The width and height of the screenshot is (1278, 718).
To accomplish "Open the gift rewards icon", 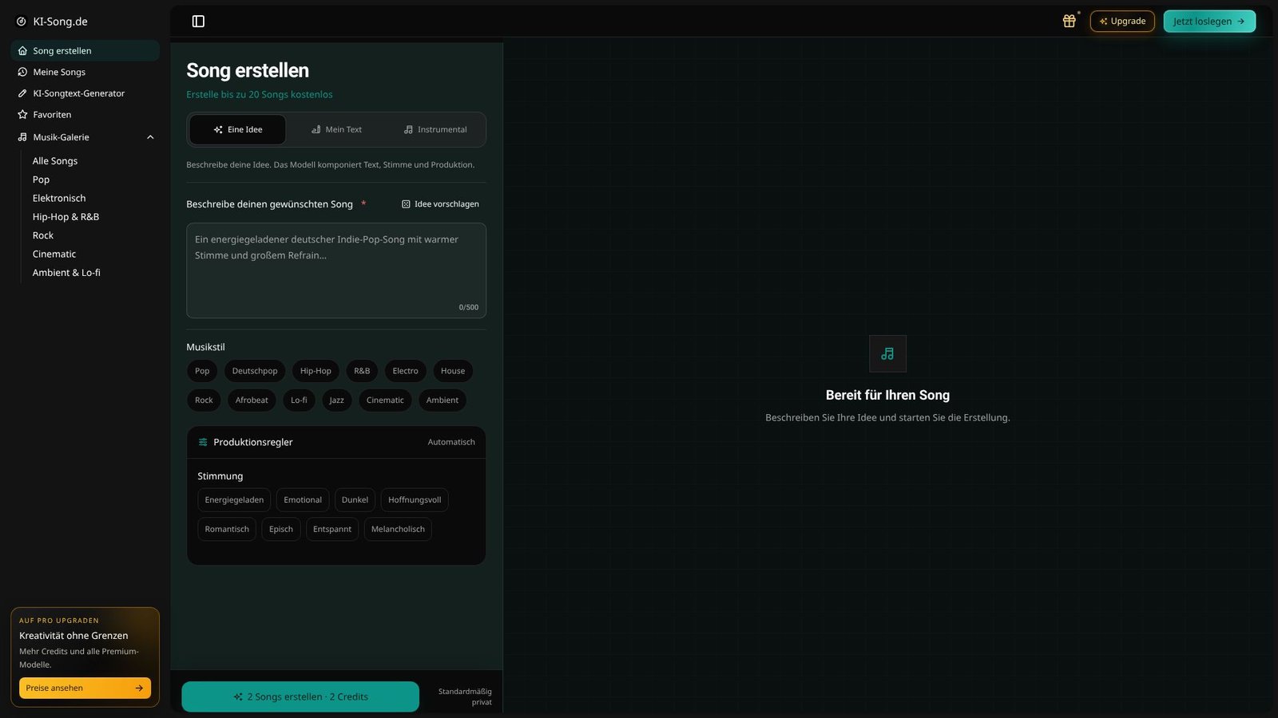I will pyautogui.click(x=1069, y=22).
